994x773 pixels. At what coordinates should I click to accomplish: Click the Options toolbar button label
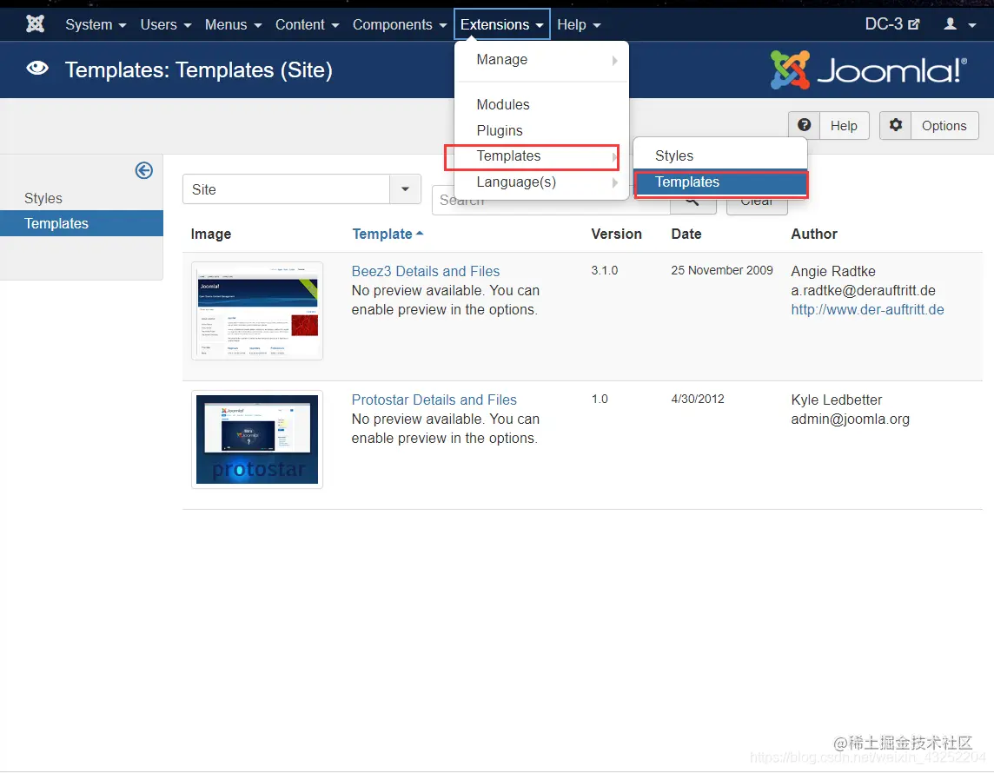click(944, 125)
